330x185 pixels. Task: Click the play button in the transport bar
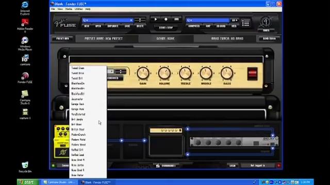click(156, 20)
